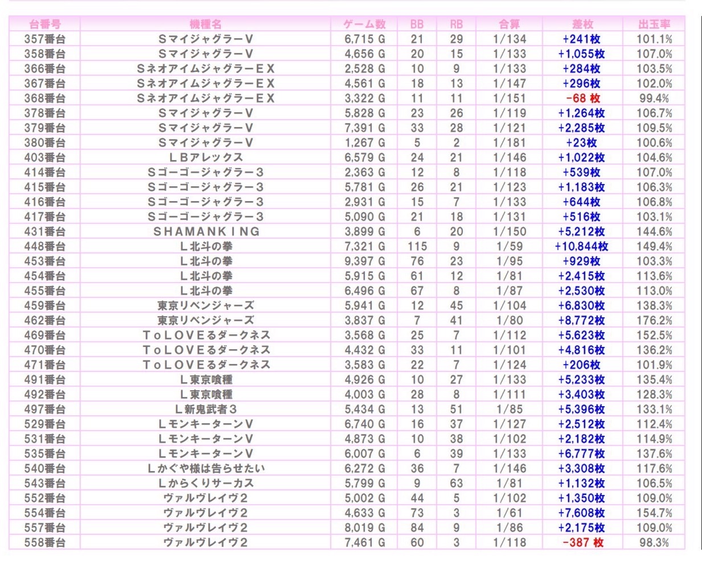Select the SHAMANKING machine name cell
702x565 pixels.
coord(206,231)
